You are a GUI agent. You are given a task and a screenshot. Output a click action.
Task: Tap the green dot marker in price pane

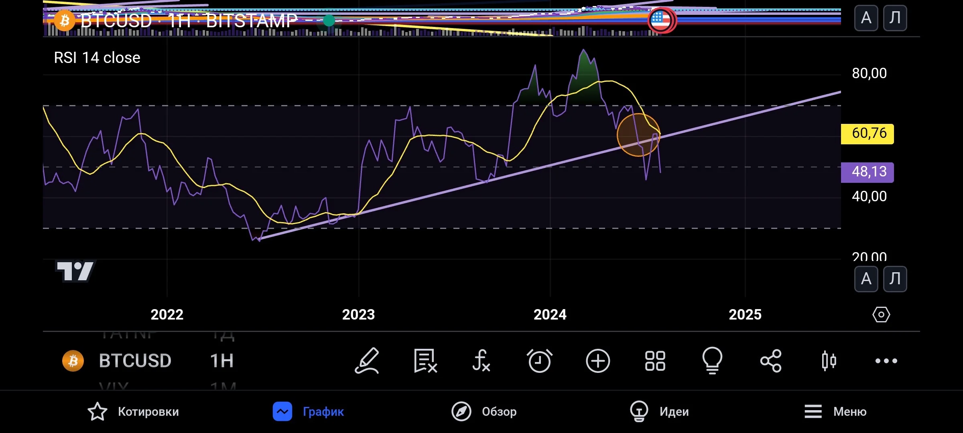[329, 20]
